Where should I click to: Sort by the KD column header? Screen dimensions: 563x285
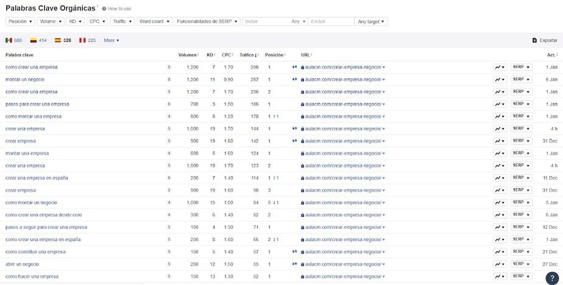click(x=211, y=55)
